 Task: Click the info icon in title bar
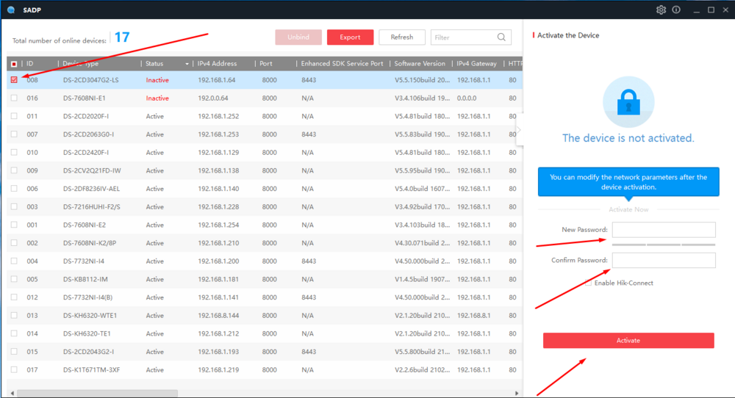[x=676, y=10]
